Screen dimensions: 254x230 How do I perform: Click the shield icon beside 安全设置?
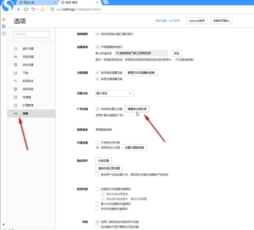pos(16,65)
